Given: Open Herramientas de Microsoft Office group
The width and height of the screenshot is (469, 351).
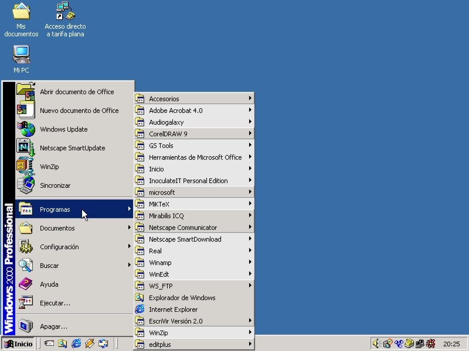Looking at the screenshot, I should coord(194,157).
